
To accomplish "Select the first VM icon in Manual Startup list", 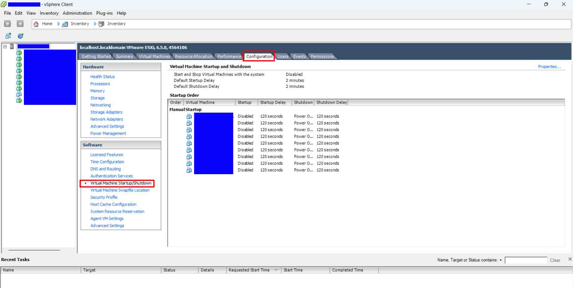I will (x=189, y=116).
